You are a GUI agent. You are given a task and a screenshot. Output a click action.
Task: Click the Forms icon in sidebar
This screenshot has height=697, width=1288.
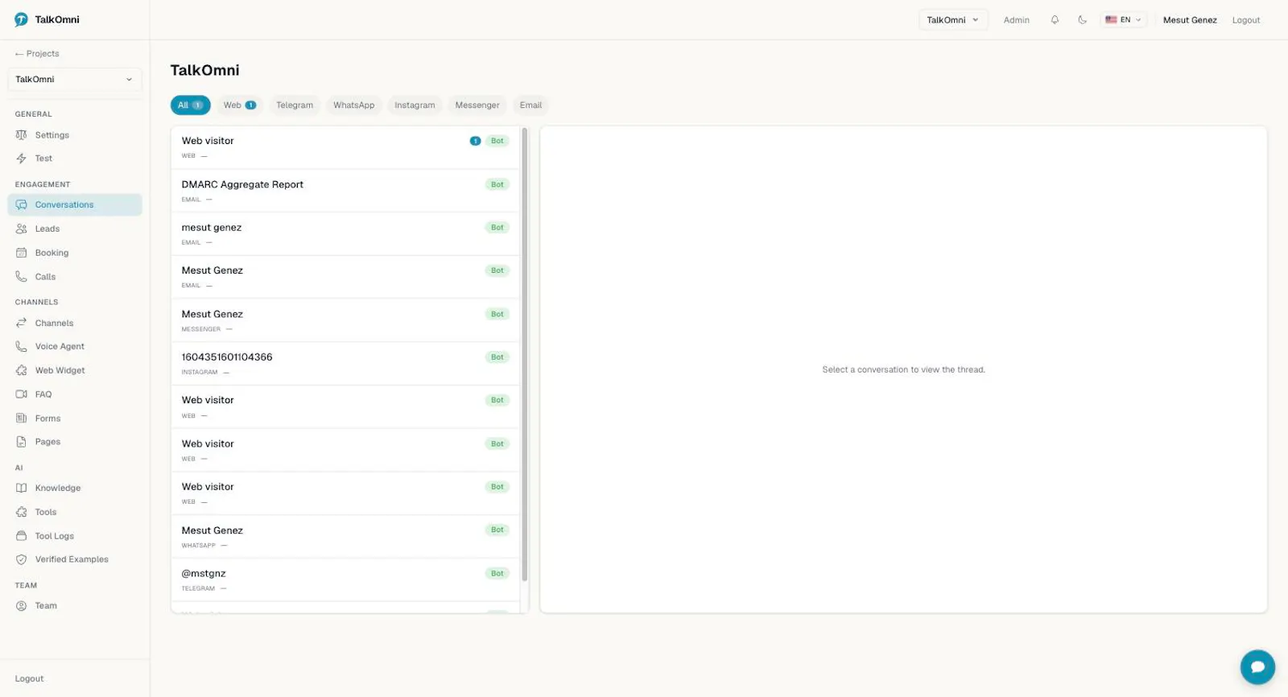point(22,419)
